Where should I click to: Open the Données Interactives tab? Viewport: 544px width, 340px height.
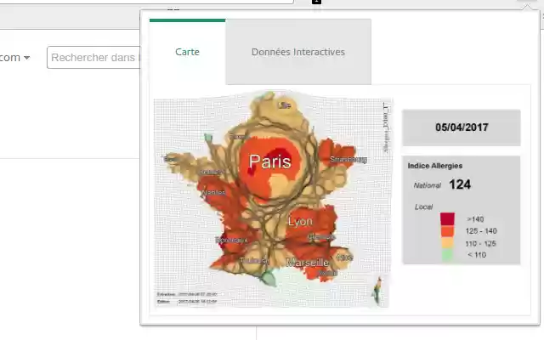coord(298,52)
